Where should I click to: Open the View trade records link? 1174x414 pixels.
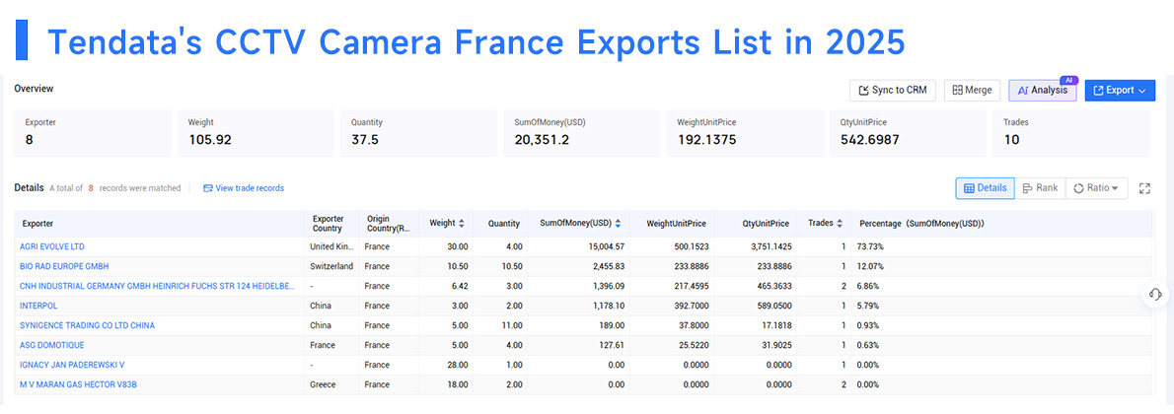(244, 188)
